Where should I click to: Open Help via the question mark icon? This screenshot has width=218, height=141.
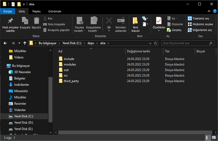[x=215, y=11]
